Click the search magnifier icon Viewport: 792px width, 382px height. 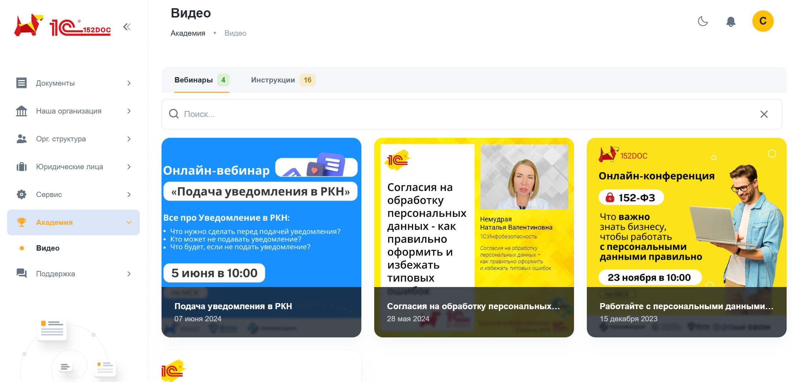tap(174, 114)
